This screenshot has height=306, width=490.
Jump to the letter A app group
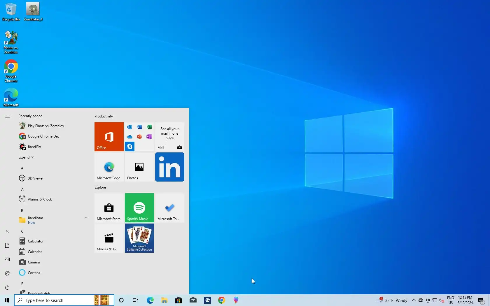point(22,189)
